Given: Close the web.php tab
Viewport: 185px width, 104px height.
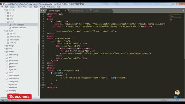Looking at the screenshot, I should pyautogui.click(x=110, y=11).
